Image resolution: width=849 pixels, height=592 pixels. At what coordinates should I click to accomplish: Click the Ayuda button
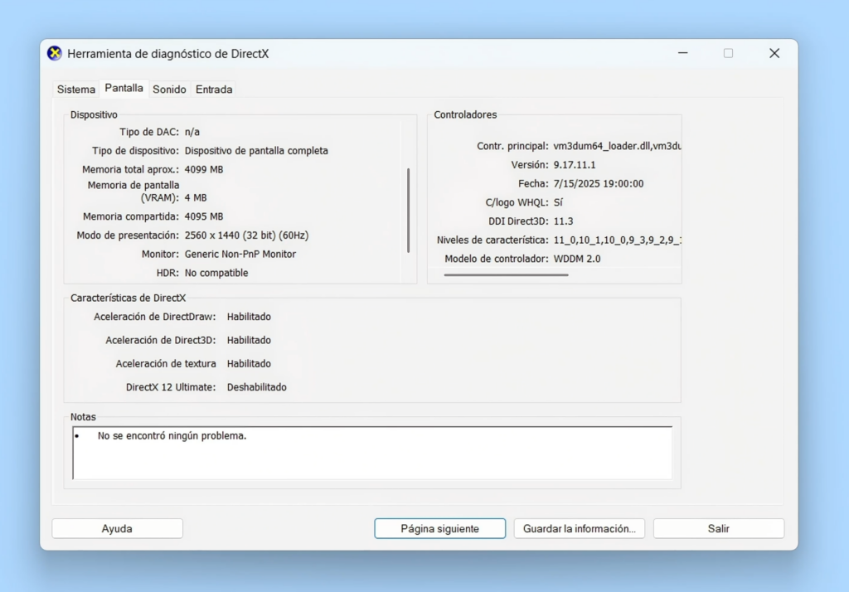[117, 528]
